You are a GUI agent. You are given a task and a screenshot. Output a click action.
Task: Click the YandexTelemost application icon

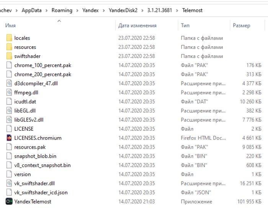[9, 201]
